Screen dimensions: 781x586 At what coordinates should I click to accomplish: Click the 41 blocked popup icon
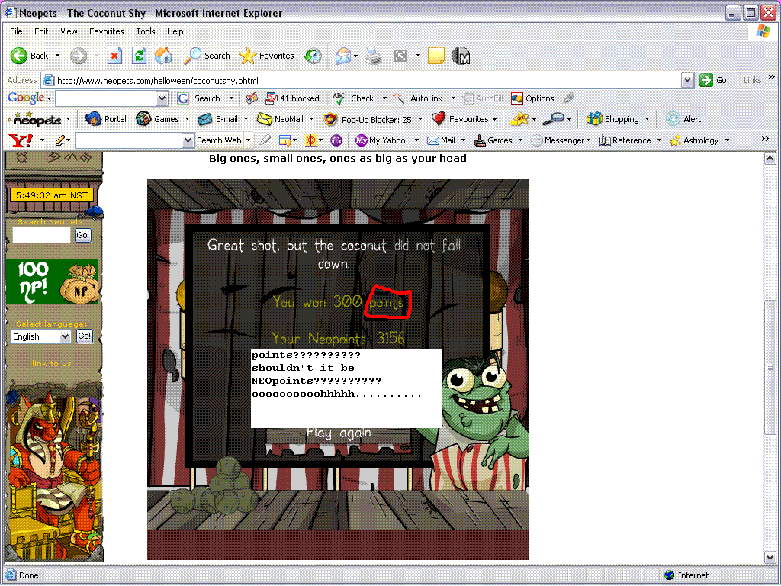pyautogui.click(x=272, y=98)
